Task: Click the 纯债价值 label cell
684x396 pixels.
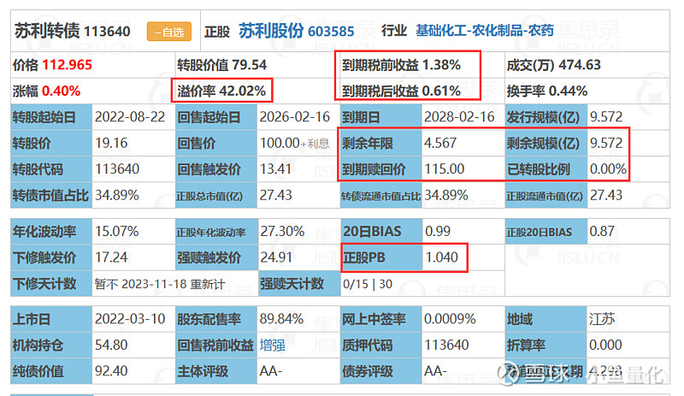Action: coord(51,371)
